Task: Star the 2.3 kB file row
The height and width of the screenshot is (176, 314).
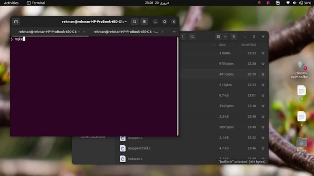Action: point(263,116)
